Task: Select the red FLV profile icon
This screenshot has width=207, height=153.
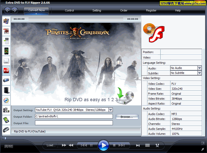Action: [6, 71]
